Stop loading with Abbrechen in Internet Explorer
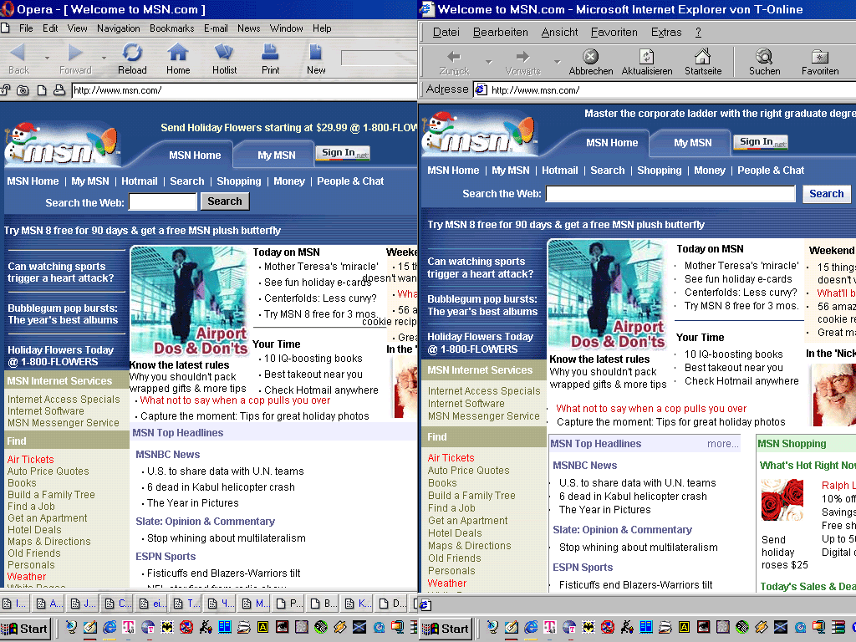The image size is (856, 642). (x=591, y=62)
